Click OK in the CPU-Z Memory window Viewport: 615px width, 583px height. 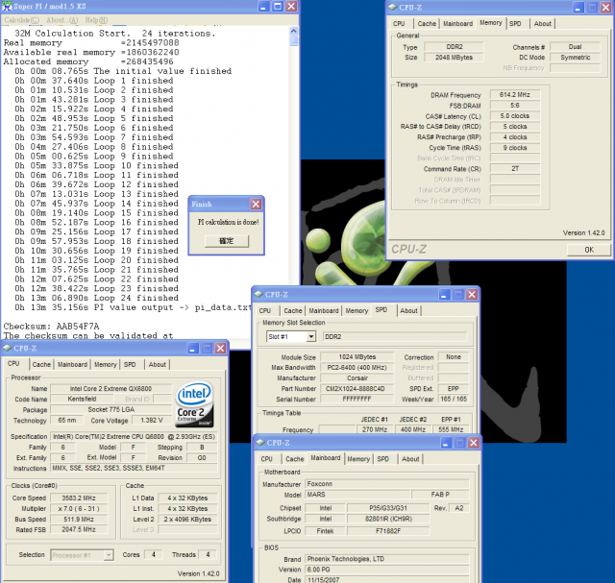(x=589, y=250)
